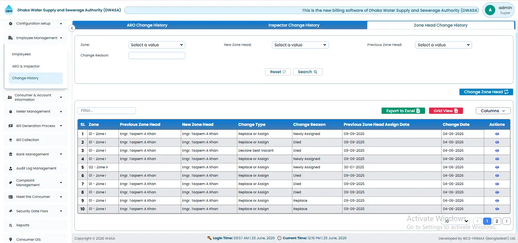The width and height of the screenshot is (518, 243).
Task: Open the admin user avatar
Action: tap(490, 10)
